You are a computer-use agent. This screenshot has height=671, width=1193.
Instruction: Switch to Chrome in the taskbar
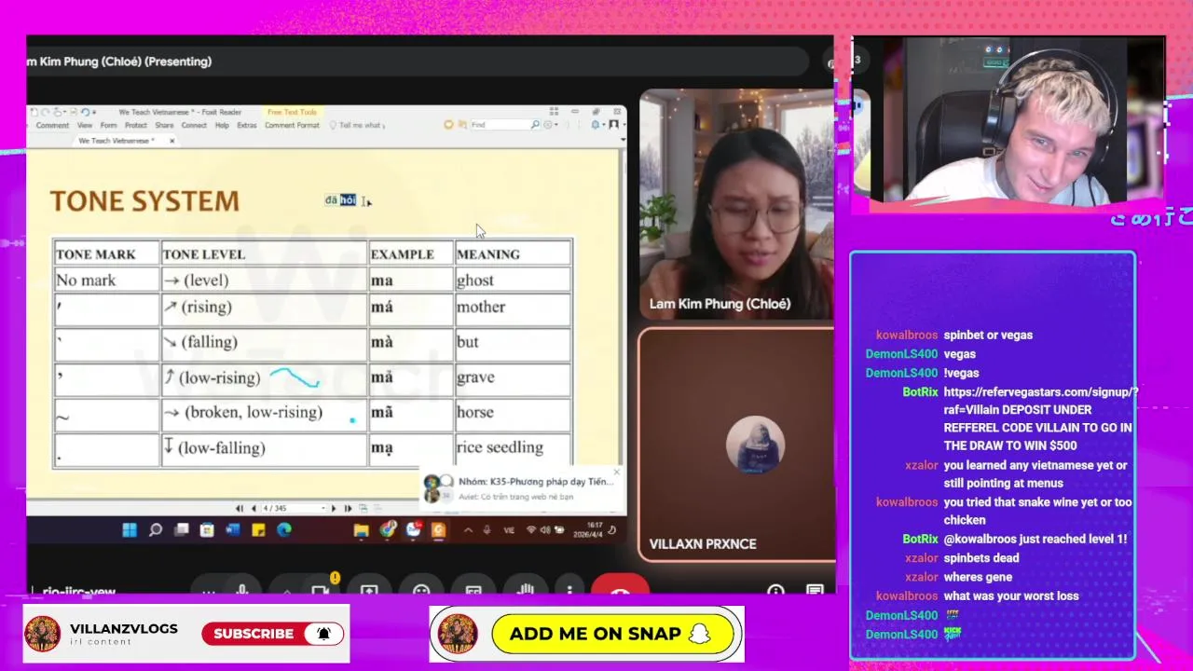pyautogui.click(x=387, y=530)
